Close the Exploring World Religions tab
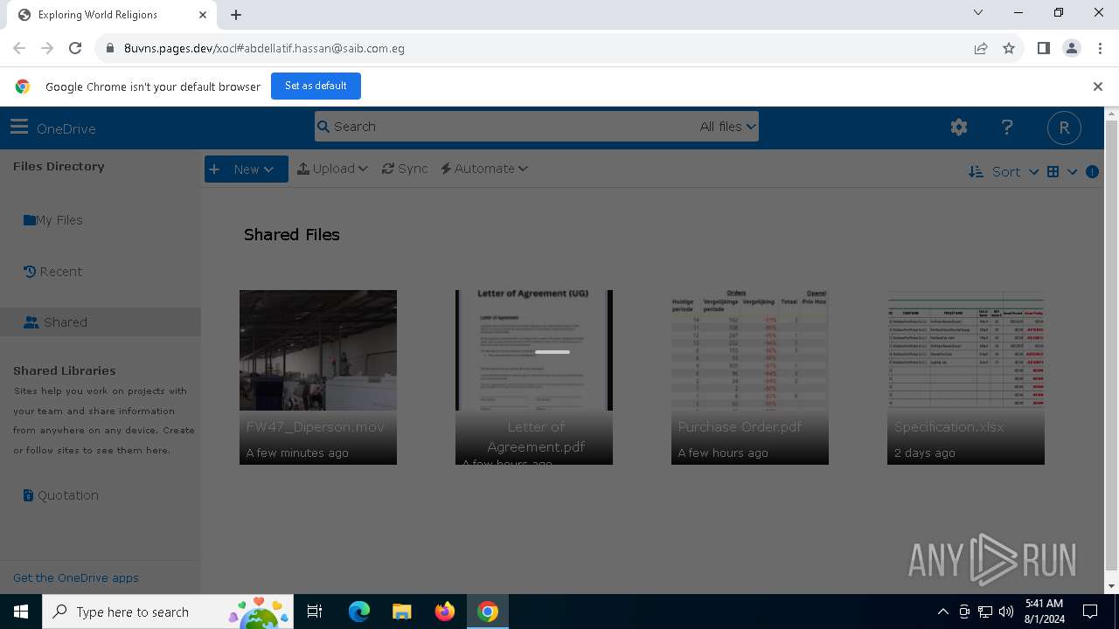This screenshot has width=1119, height=629. point(203,15)
